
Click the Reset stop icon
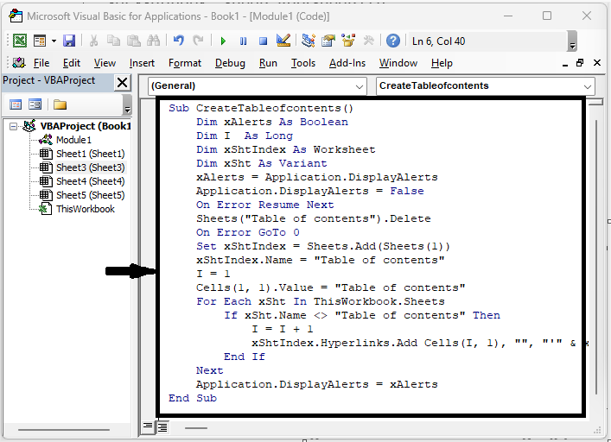click(x=264, y=41)
